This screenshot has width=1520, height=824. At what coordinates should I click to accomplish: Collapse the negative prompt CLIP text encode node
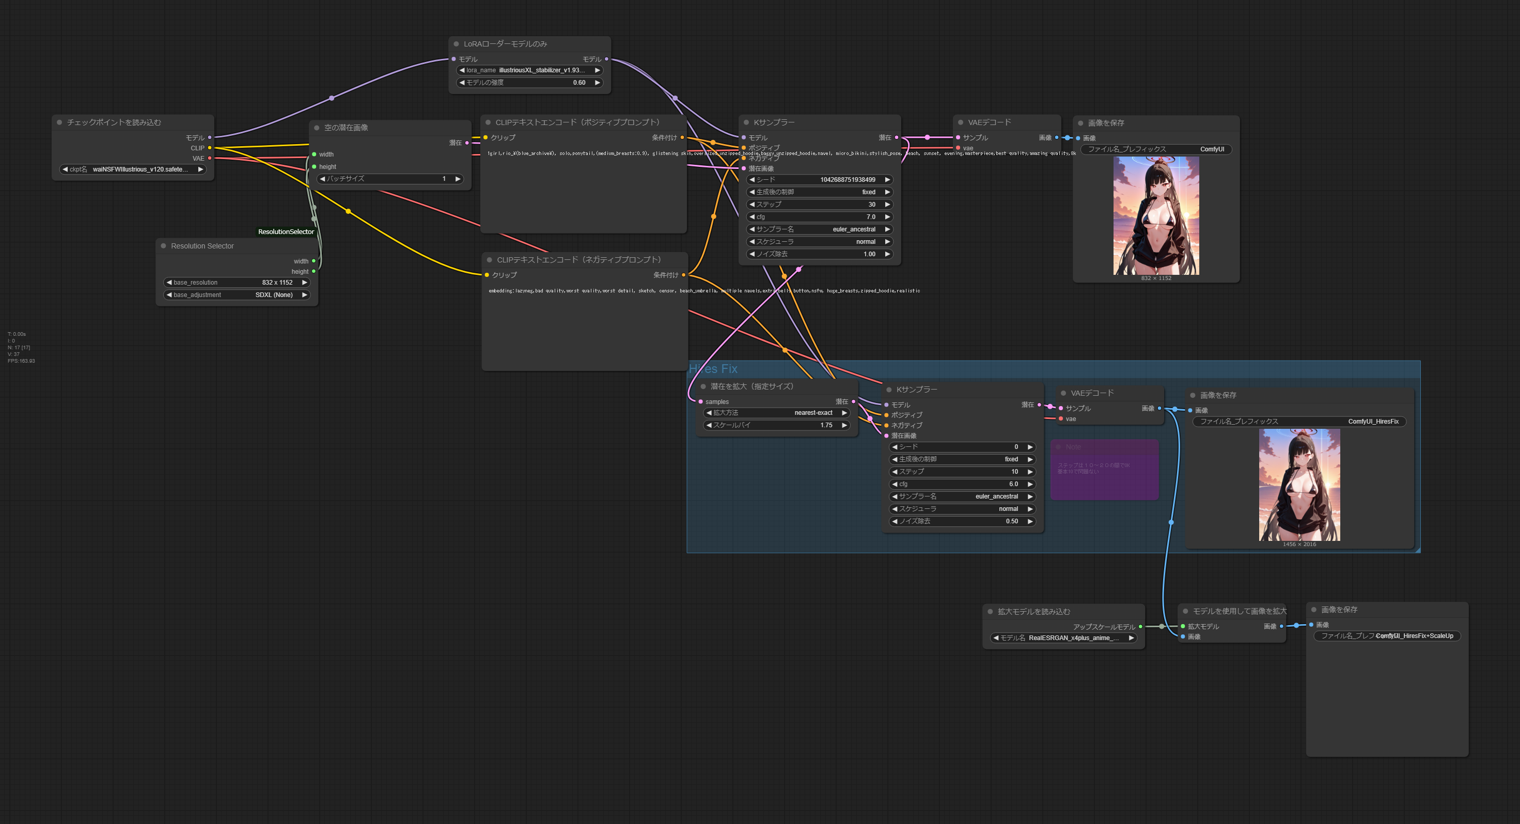click(490, 260)
